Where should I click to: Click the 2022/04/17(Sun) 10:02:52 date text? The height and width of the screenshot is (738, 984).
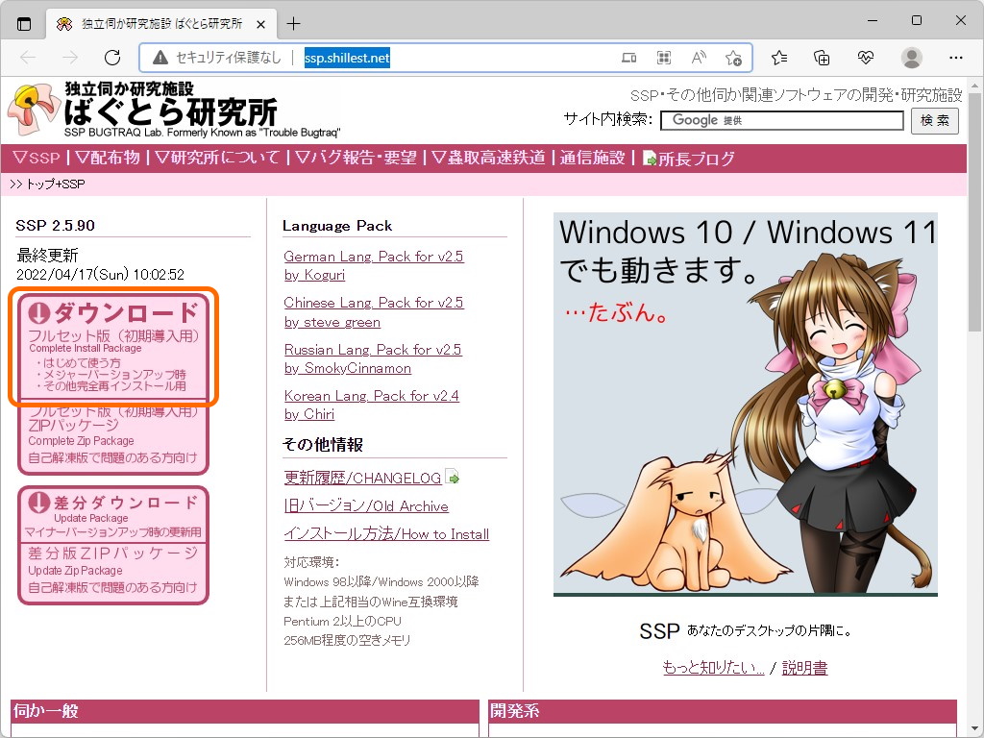coord(100,274)
